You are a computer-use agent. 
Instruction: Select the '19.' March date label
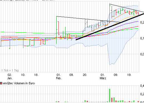[129, 75]
